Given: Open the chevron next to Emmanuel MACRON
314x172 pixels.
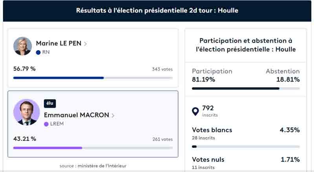Looking at the screenshot, I should 113,116.
